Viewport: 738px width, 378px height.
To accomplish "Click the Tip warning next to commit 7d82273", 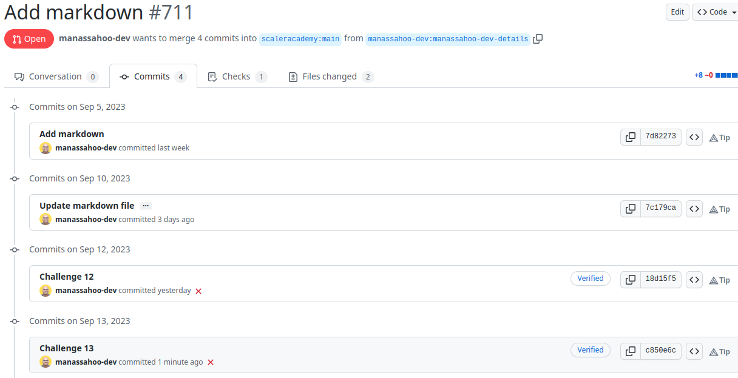I will click(720, 137).
